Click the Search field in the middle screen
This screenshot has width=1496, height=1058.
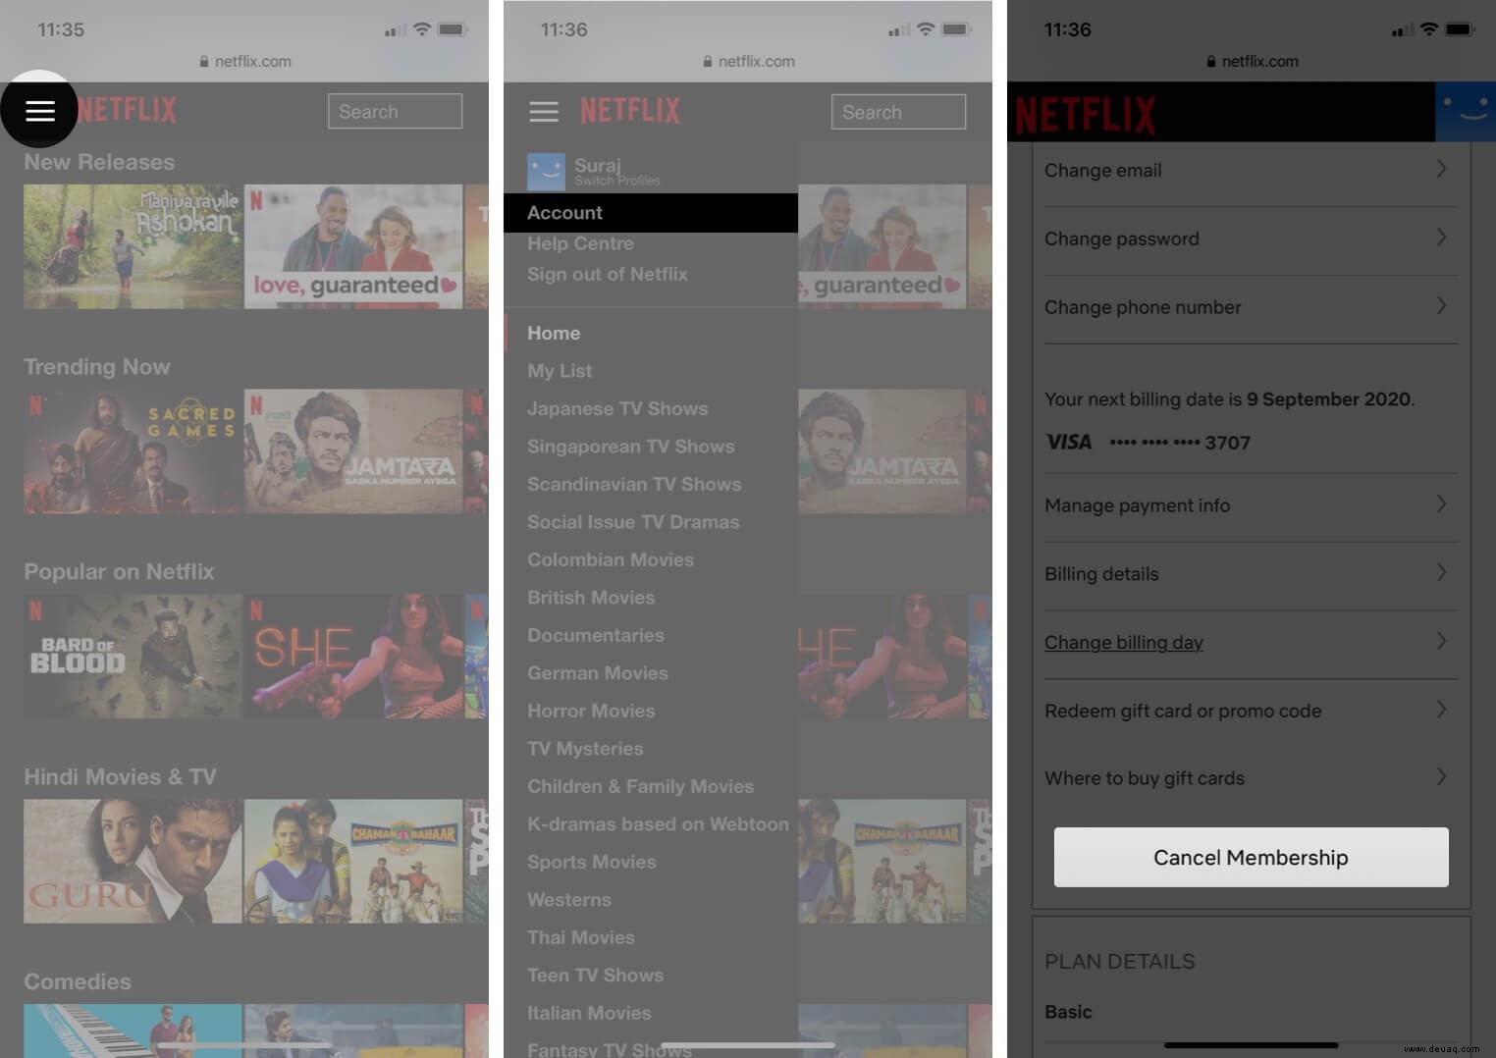click(898, 112)
